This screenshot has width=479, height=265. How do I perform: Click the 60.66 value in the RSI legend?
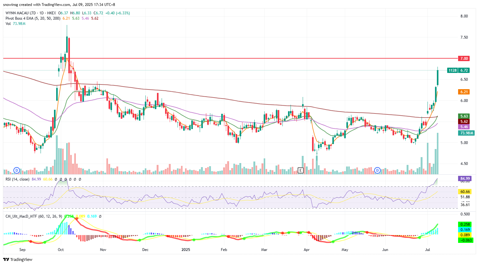coord(48,179)
